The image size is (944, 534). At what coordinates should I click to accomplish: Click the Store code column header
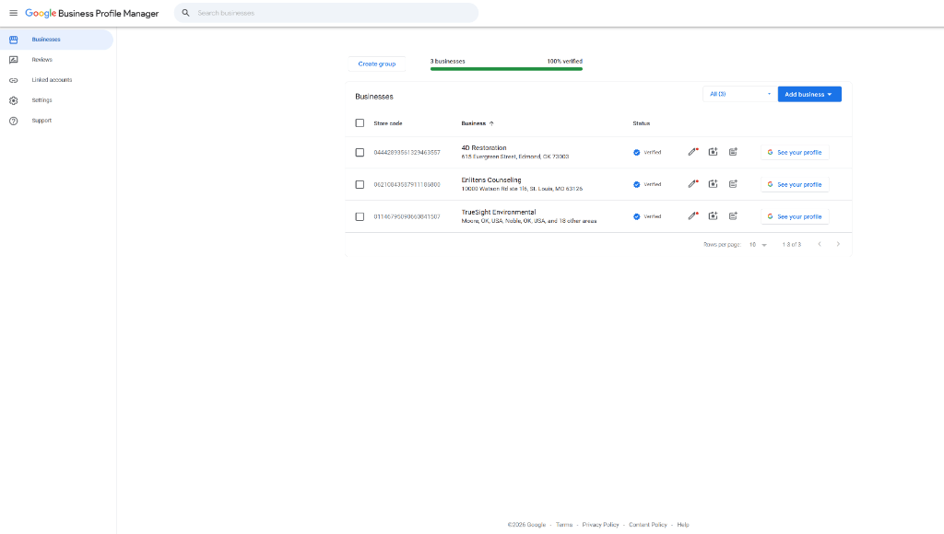pos(388,123)
